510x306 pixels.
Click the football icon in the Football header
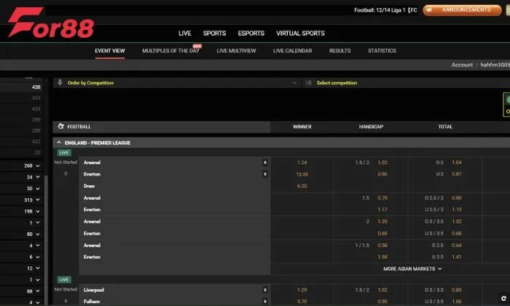coord(61,127)
